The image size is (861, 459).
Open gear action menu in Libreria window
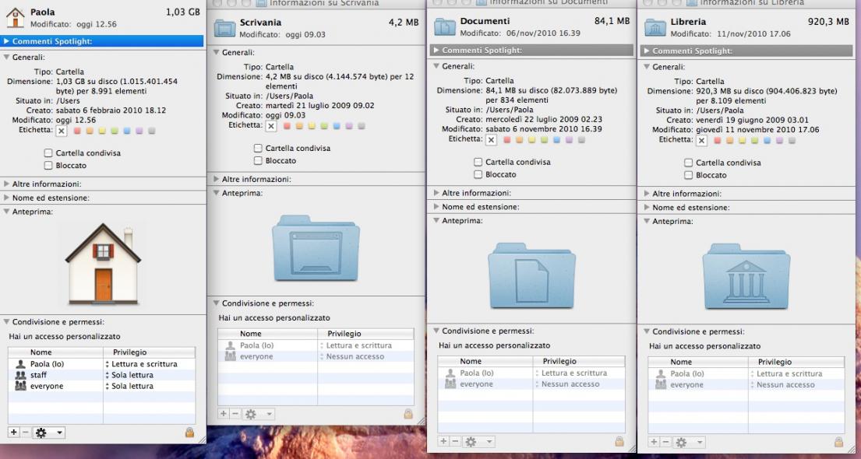pyautogui.click(x=689, y=442)
